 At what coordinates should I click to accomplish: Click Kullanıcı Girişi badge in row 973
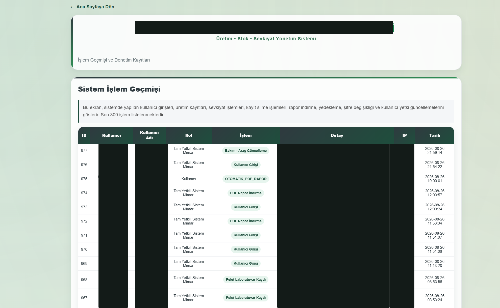[246, 207]
